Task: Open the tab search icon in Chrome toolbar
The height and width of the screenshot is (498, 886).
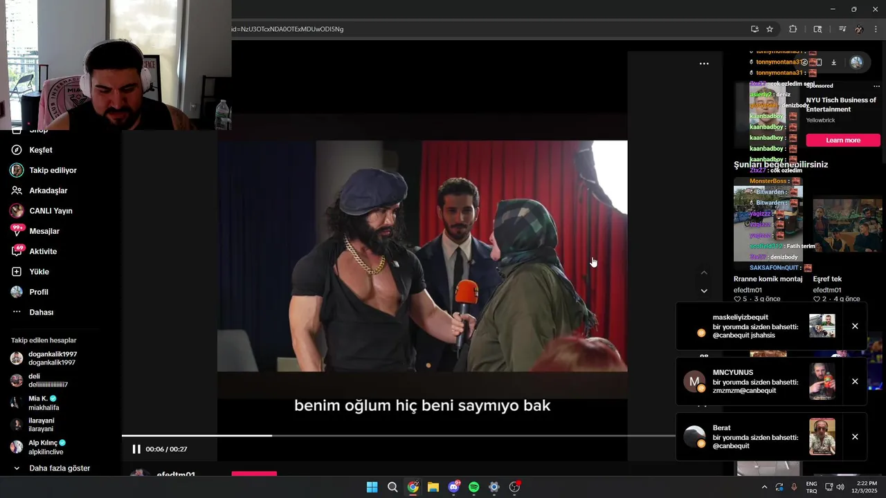Action: pos(817,29)
